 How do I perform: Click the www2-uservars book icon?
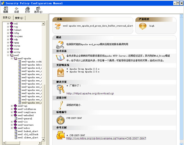[x=15, y=125]
